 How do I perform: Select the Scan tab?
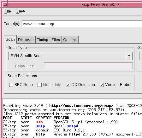[x=10, y=40]
